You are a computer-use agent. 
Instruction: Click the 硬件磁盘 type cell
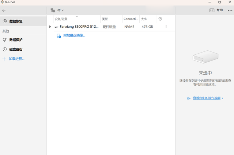tap(109, 27)
